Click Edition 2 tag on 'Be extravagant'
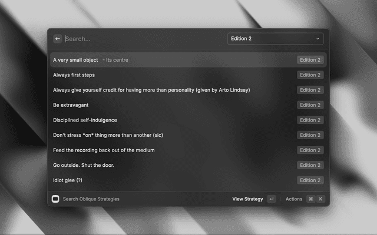The image size is (377, 235). [310, 105]
